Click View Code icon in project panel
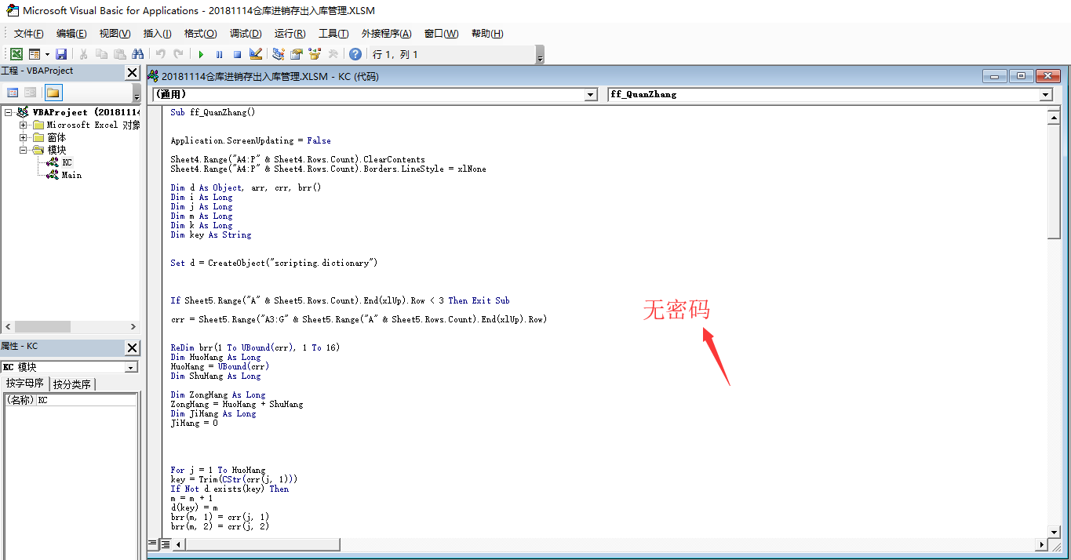The image size is (1071, 560). (x=13, y=93)
